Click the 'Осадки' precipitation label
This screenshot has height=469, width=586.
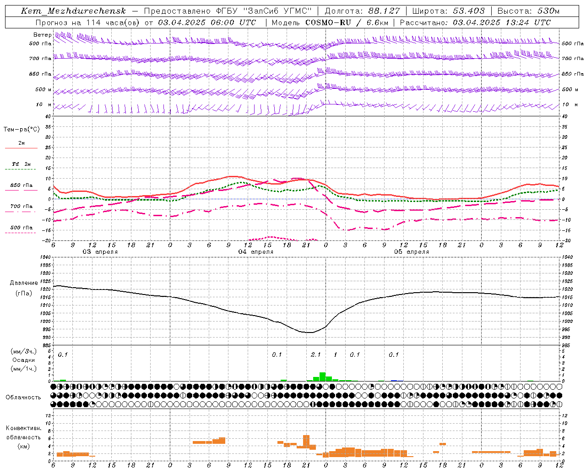[x=23, y=360]
